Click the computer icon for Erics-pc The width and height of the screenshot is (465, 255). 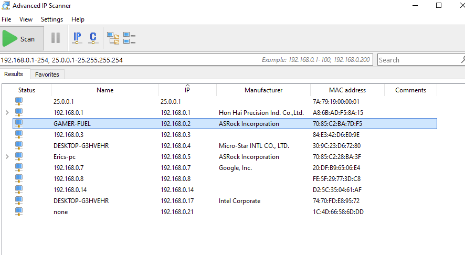pyautogui.click(x=19, y=156)
